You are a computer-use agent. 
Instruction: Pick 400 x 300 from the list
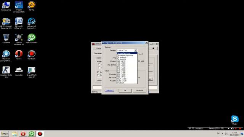127,63
